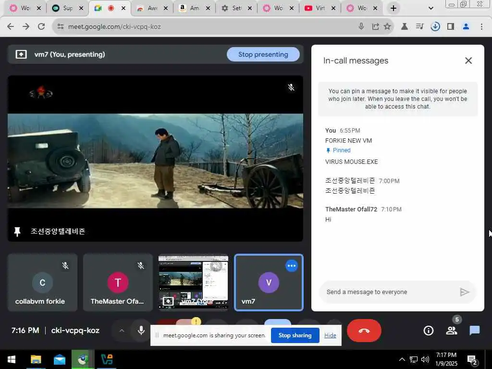
Task: Open Chrome profile icon
Action: pos(466,27)
